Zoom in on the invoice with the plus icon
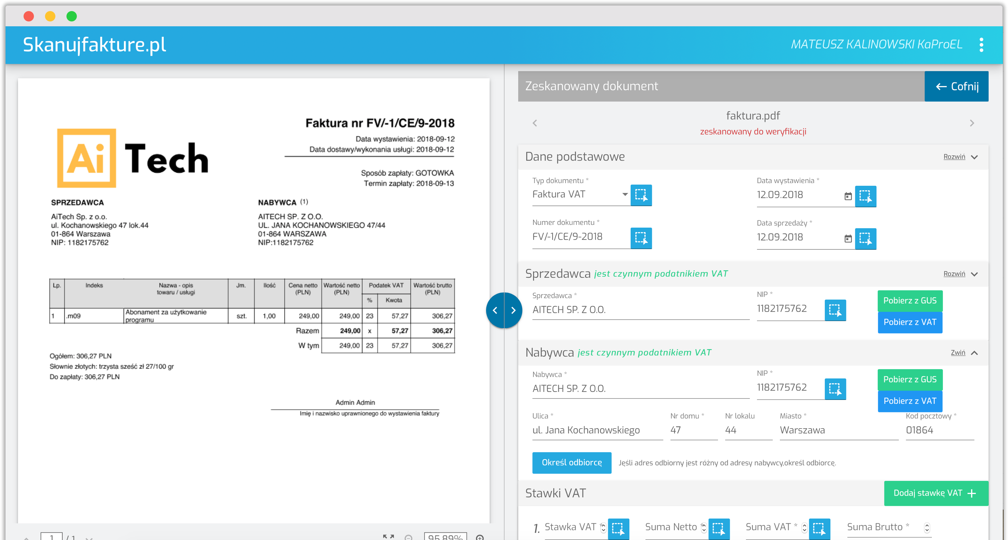1008x540 pixels. (480, 537)
